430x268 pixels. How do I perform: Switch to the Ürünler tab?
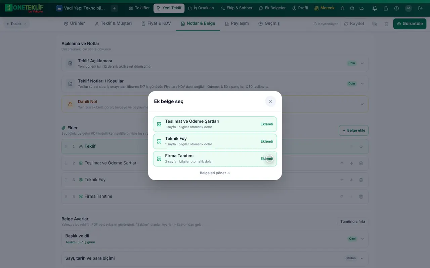tap(75, 23)
